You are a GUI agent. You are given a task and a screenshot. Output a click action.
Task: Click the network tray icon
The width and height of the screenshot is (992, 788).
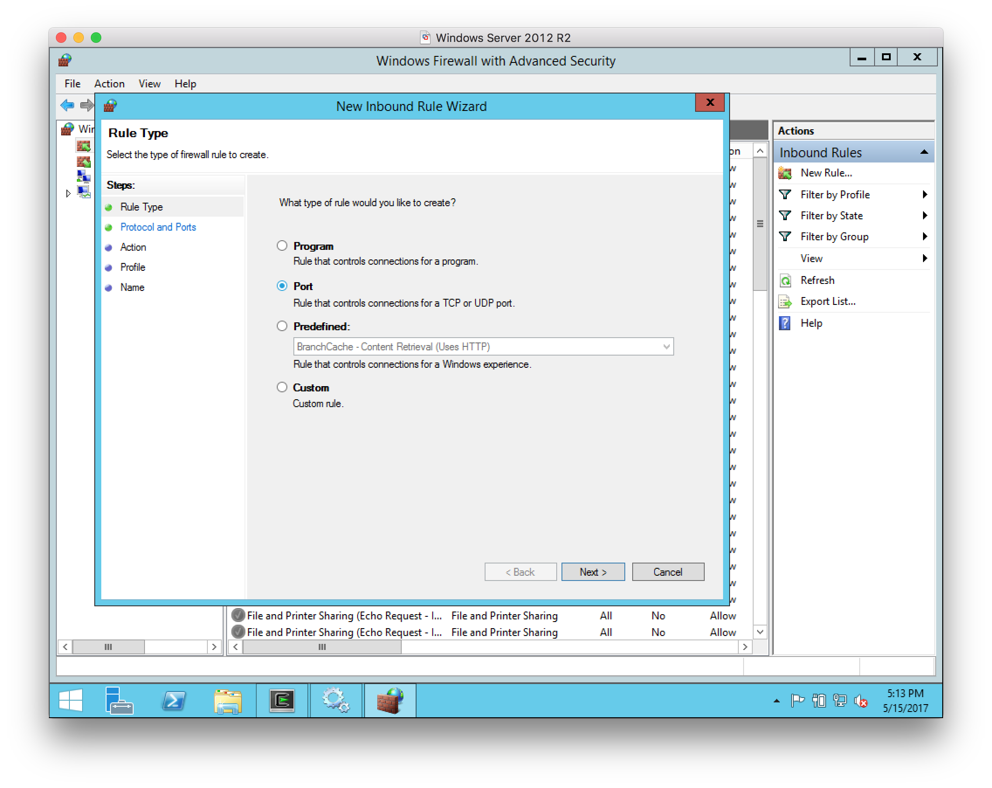(840, 701)
